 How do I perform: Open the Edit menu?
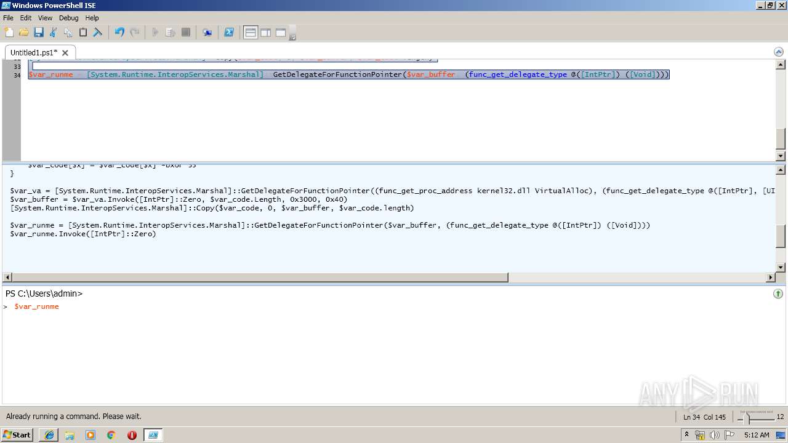coord(25,18)
